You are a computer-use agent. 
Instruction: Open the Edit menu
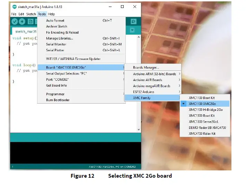click(21, 14)
